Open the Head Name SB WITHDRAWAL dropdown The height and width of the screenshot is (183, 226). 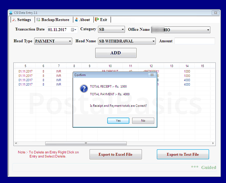tap(153, 41)
